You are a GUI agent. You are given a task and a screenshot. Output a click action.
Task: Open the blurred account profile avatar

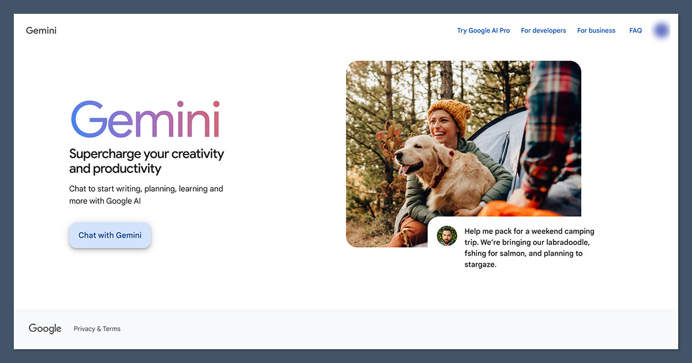click(x=661, y=31)
